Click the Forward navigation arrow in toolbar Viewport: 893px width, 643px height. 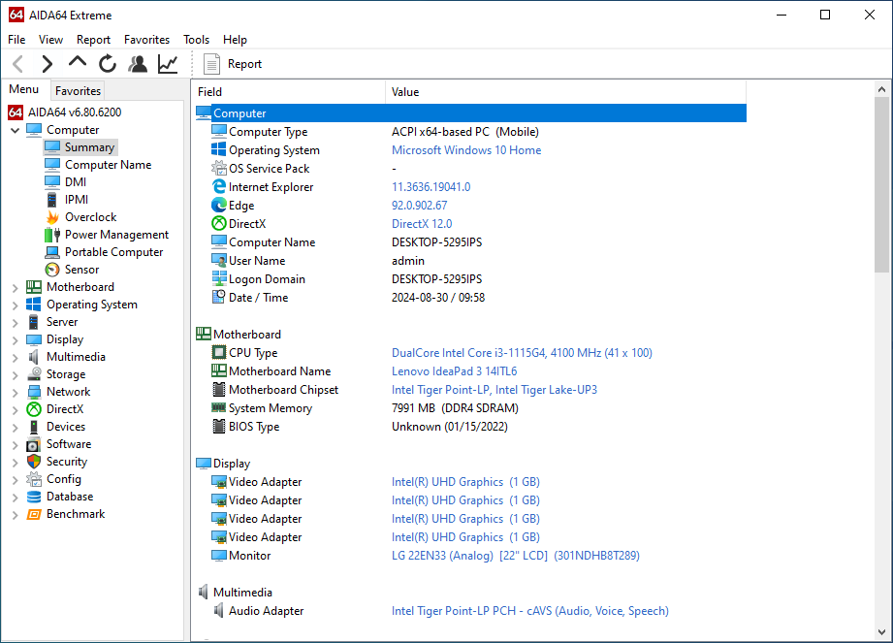pyautogui.click(x=48, y=64)
